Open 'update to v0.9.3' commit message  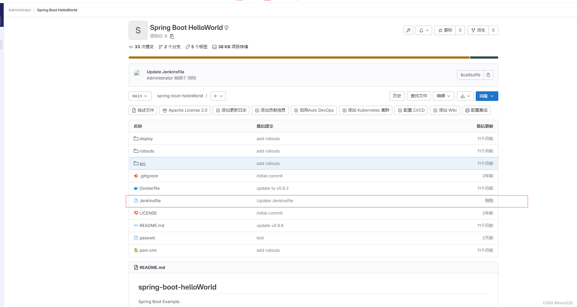click(x=272, y=188)
